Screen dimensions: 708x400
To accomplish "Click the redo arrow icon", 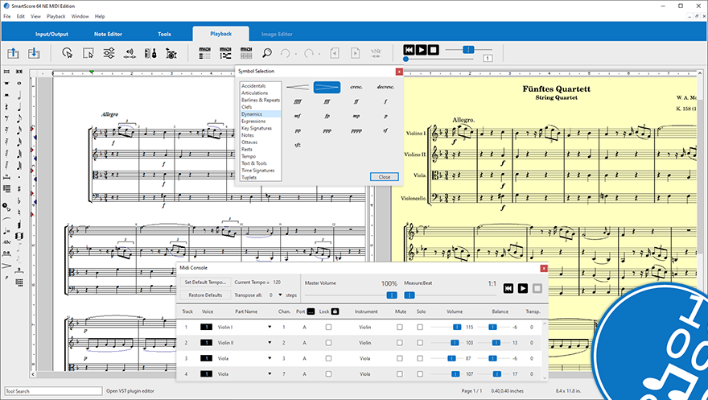I will click(308, 53).
